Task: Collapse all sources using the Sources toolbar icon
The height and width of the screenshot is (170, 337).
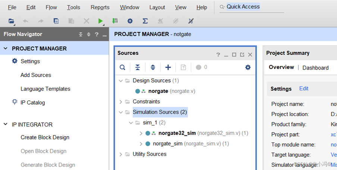Action: tap(138, 67)
